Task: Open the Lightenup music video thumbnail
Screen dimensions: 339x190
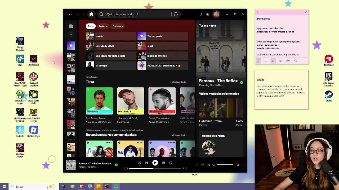Action: pyautogui.click(x=216, y=108)
